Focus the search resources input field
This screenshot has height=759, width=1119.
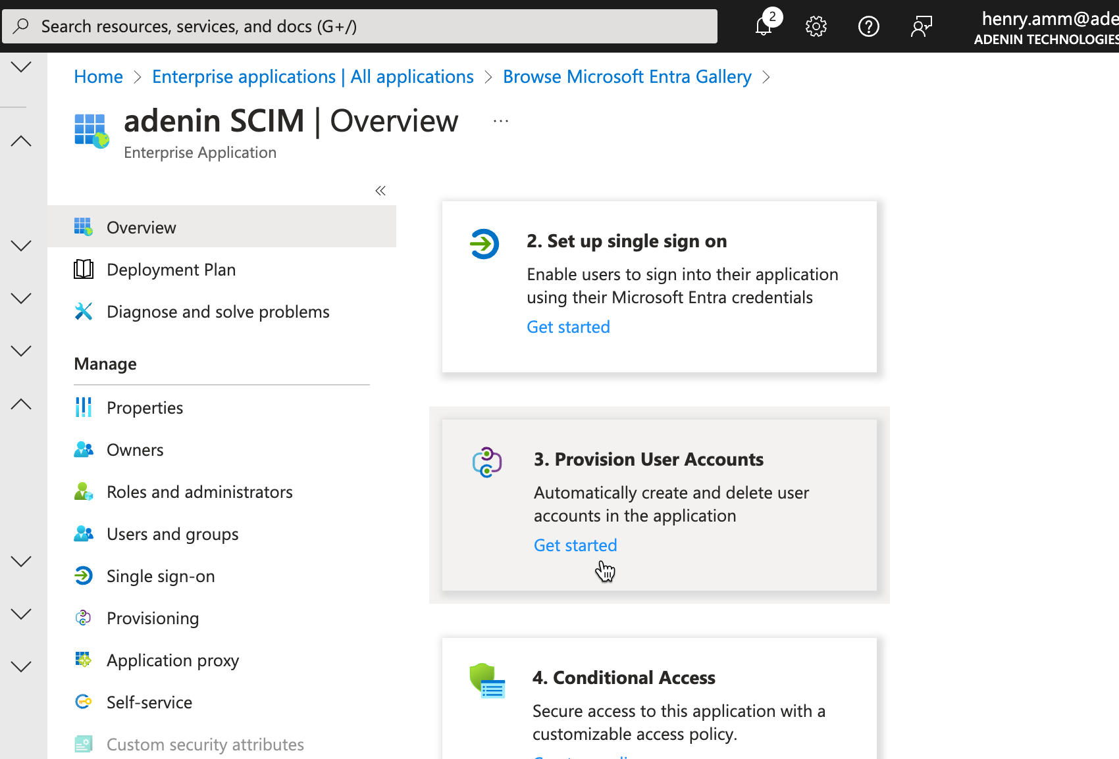coord(369,26)
